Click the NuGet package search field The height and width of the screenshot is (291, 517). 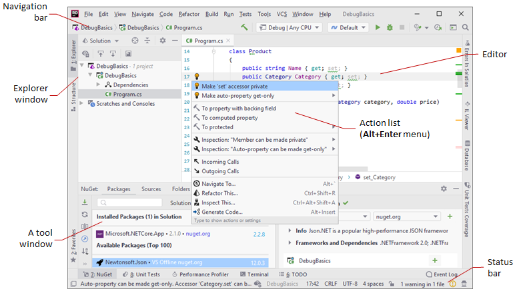[129, 202]
